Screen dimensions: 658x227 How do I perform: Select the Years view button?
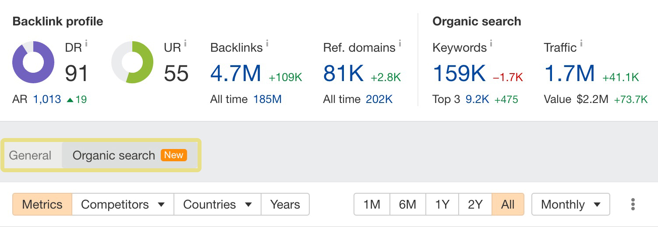click(285, 205)
